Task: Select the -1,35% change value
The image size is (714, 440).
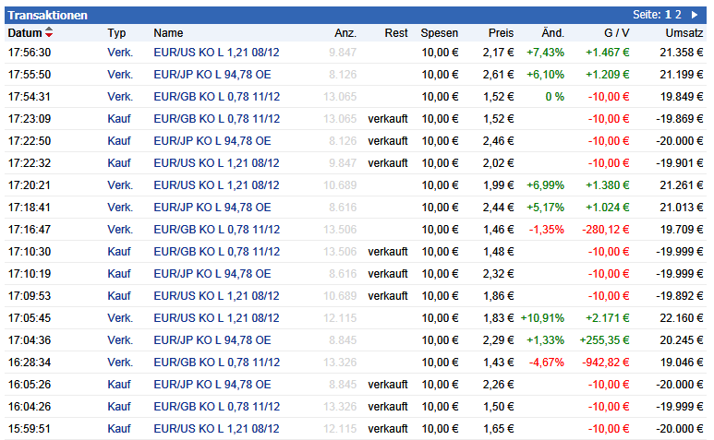Action: click(547, 230)
